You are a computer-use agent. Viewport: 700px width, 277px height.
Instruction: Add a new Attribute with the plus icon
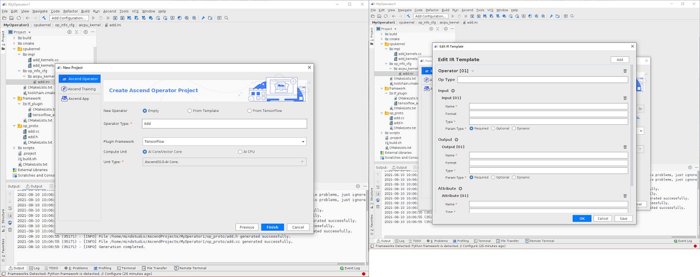(x=460, y=189)
